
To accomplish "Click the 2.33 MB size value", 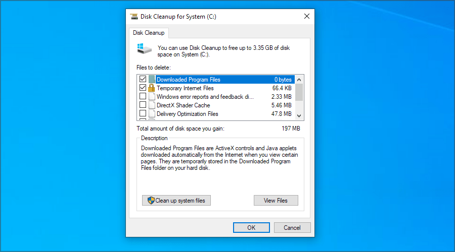I will [x=281, y=97].
